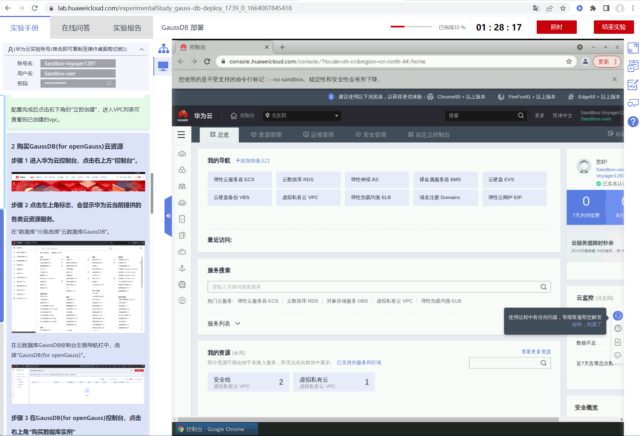This screenshot has width=640, height=436.
Task: Open the 安全管理 console tab
Action: (x=371, y=135)
